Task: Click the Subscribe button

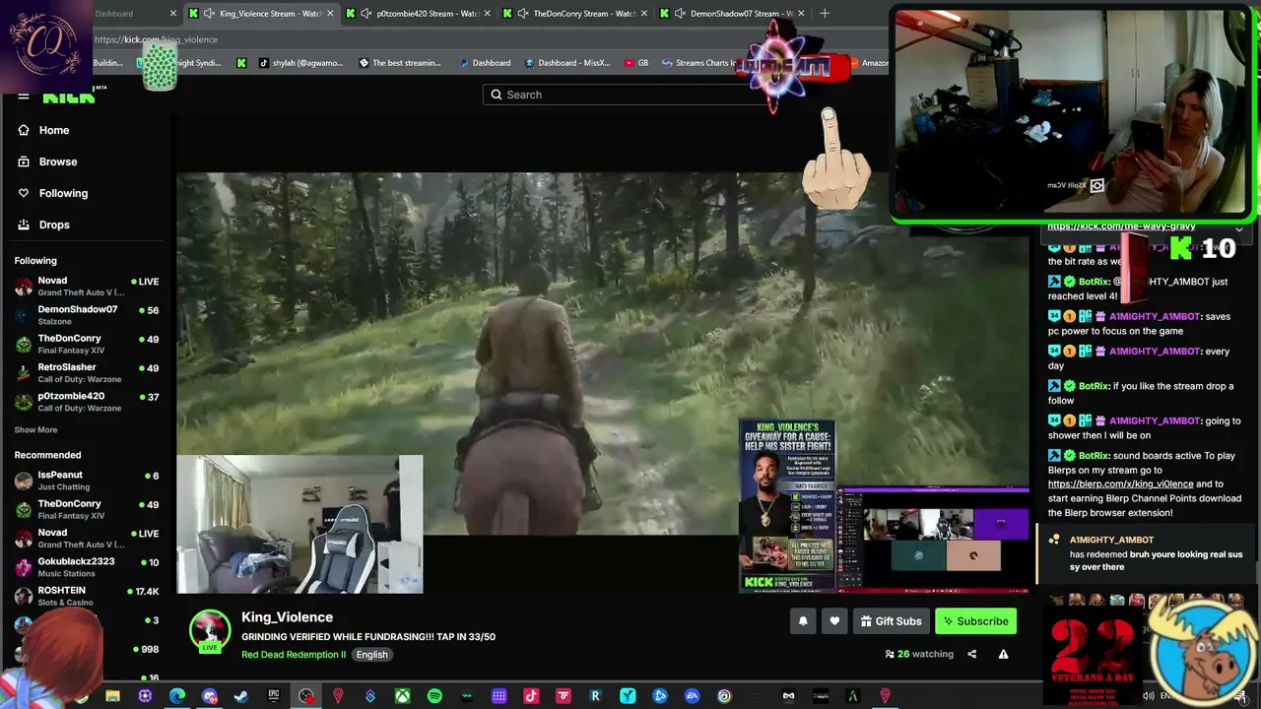Action: point(975,621)
